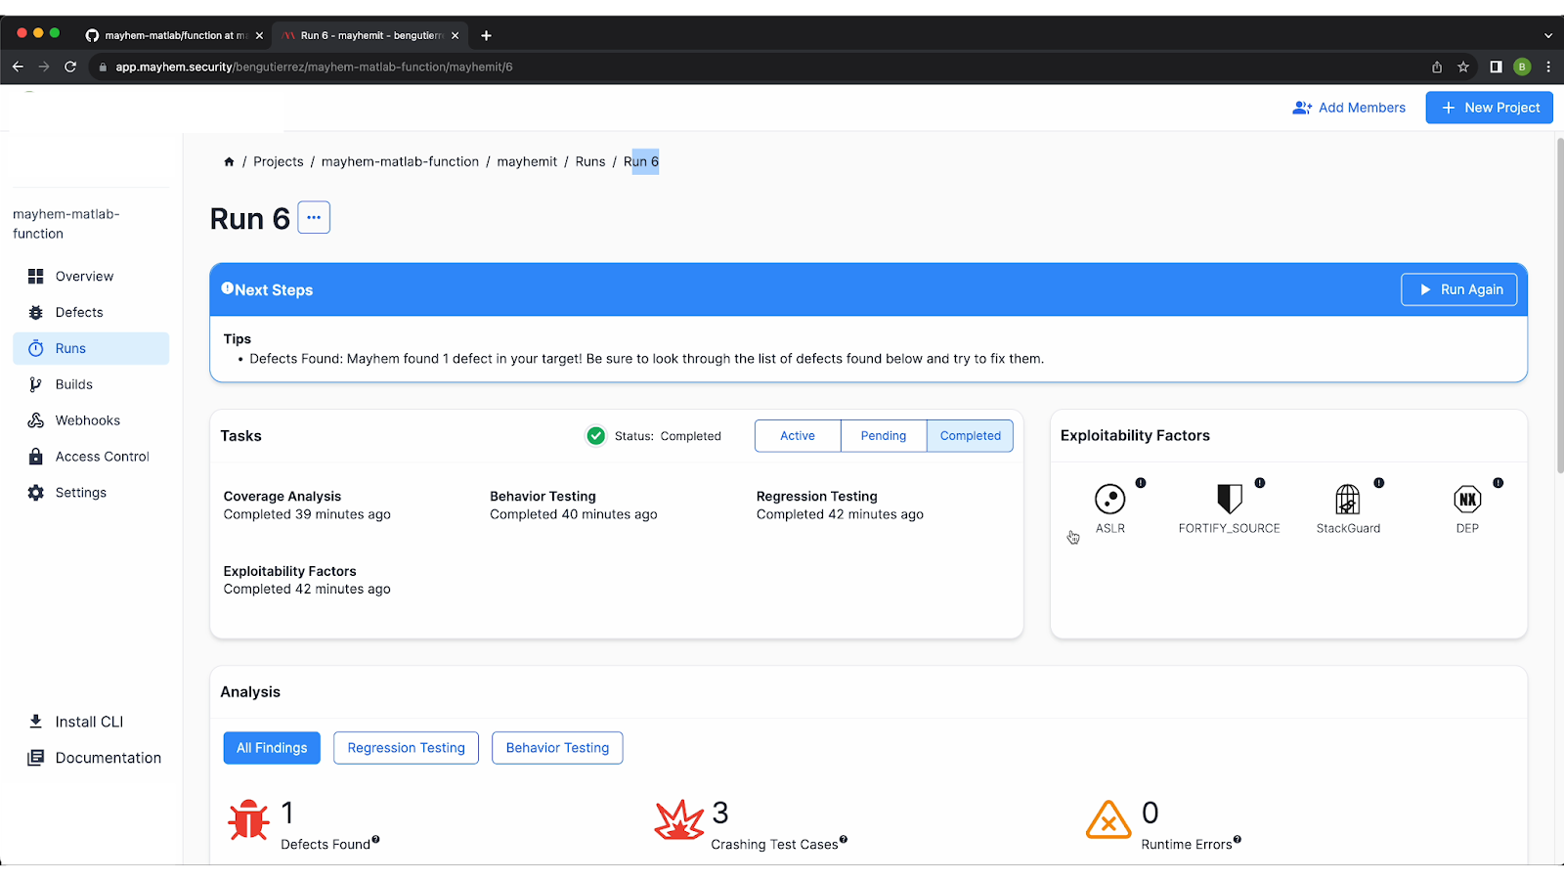Click the share icon in address bar
1564x880 pixels.
[x=1437, y=66]
